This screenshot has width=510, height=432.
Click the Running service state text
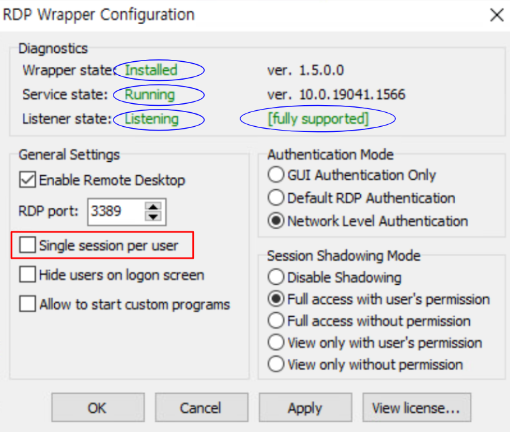(150, 95)
